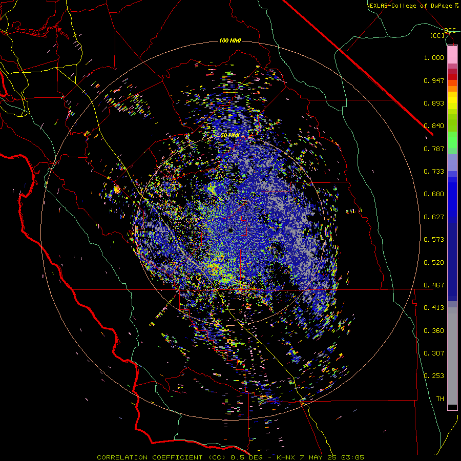This screenshot has height=461, width=461.
Task: Click the black radar site dot at map center
Action: (x=231, y=230)
